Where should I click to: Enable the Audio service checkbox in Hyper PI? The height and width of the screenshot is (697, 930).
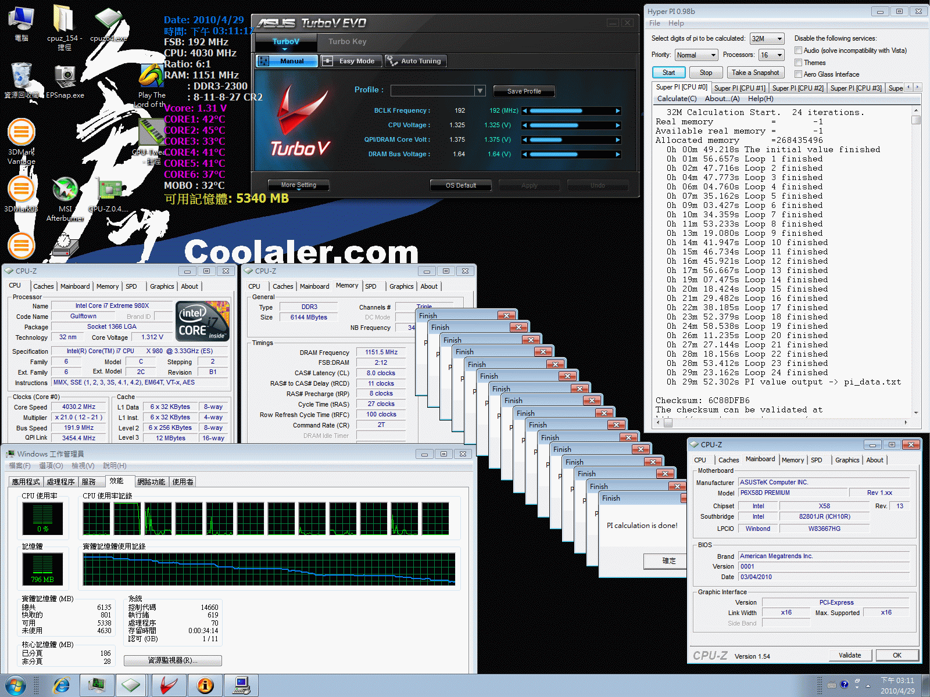[x=799, y=51]
